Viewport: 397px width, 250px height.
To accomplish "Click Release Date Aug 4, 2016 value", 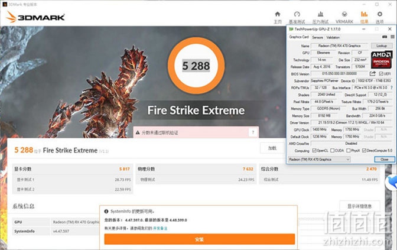I will (x=321, y=67).
